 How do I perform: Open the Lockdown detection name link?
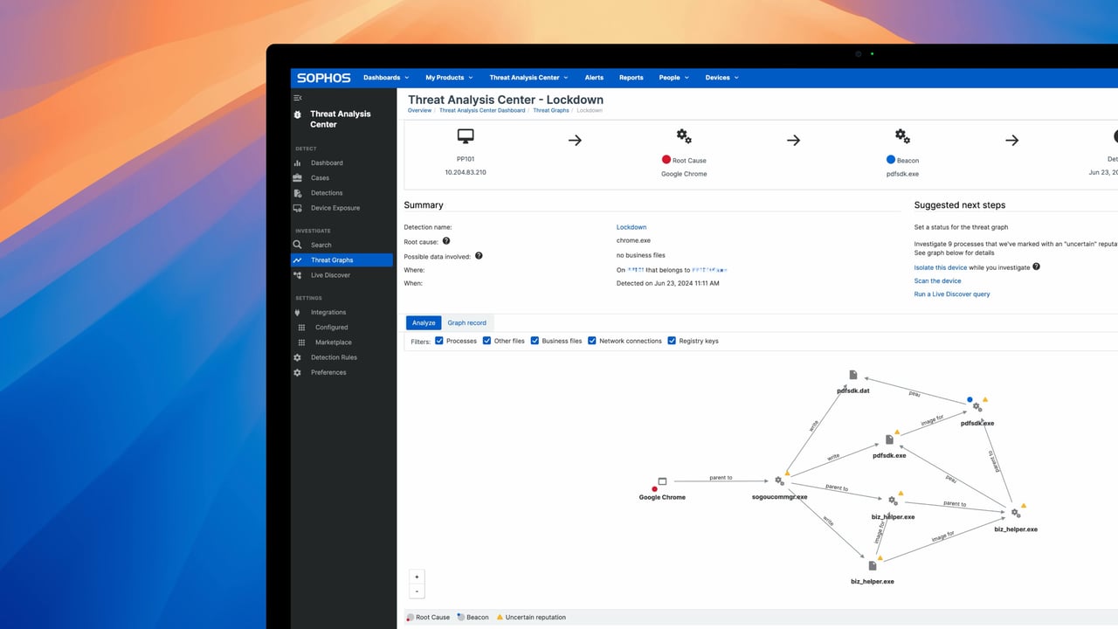(x=631, y=227)
